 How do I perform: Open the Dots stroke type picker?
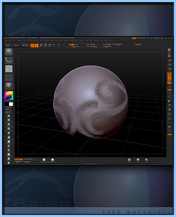pyautogui.click(x=9, y=60)
